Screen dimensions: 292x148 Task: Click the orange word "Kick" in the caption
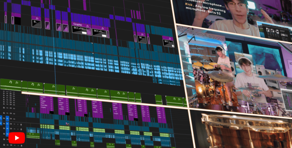(188, 4)
